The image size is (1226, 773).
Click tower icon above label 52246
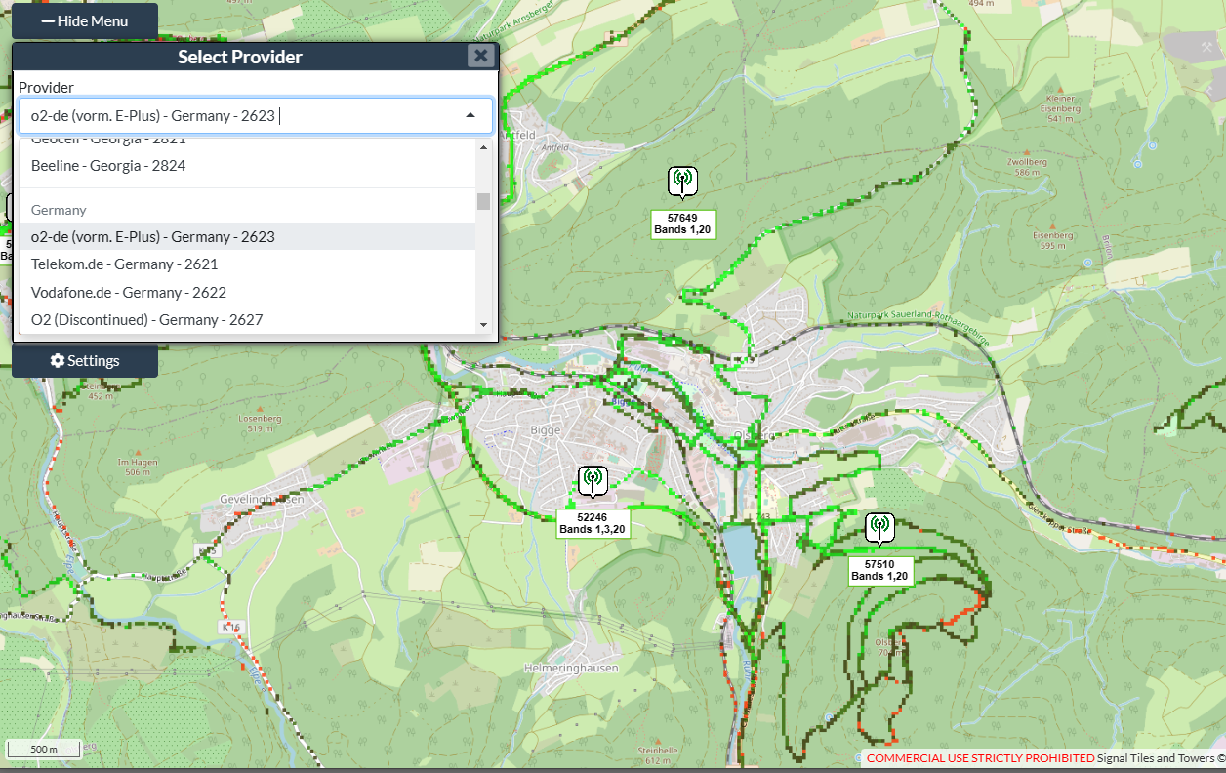click(x=593, y=481)
